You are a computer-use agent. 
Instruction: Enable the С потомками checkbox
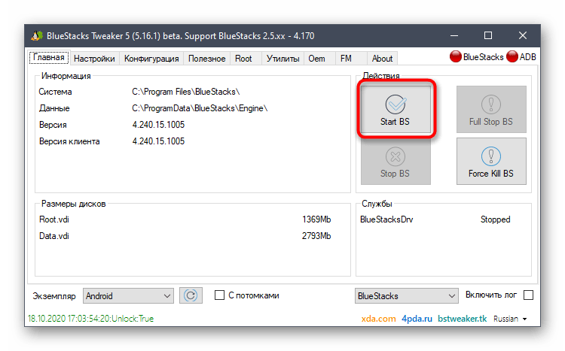point(219,295)
